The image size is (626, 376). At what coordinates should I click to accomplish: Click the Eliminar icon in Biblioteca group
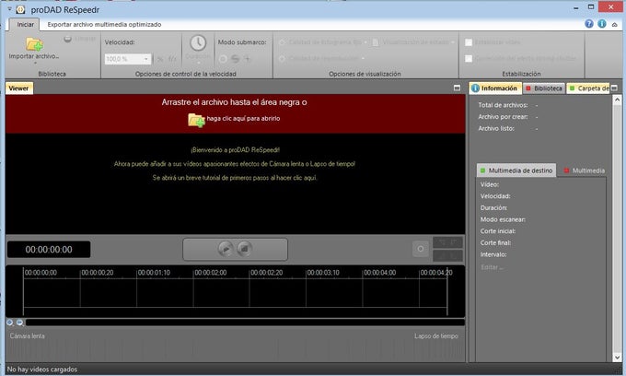[x=67, y=39]
